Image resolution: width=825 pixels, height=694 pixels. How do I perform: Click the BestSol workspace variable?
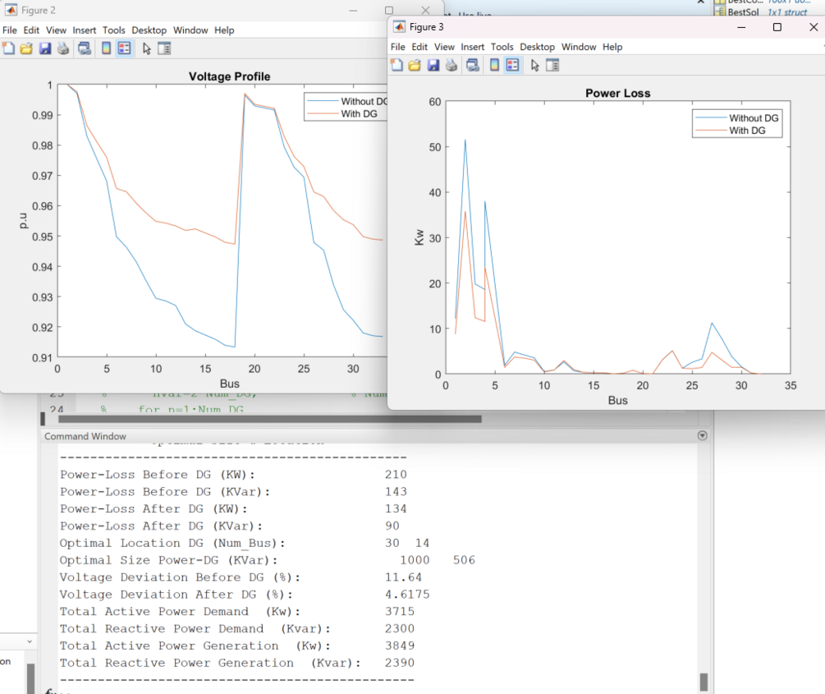point(743,12)
